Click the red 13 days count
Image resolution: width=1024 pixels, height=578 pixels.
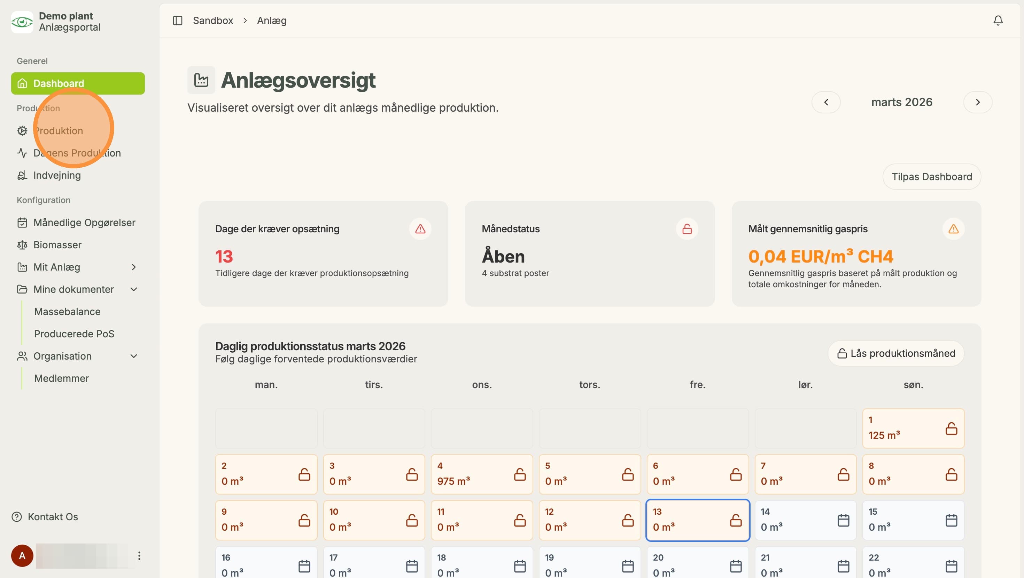coord(224,256)
